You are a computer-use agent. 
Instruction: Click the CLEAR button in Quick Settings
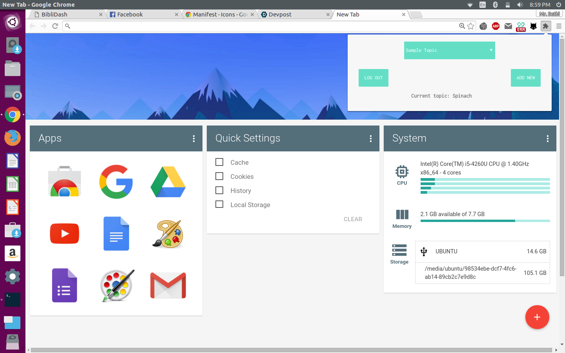click(x=353, y=219)
